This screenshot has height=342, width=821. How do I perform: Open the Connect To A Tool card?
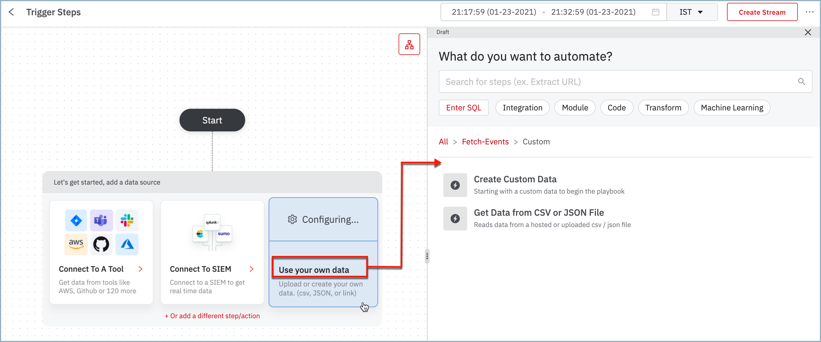(101, 252)
